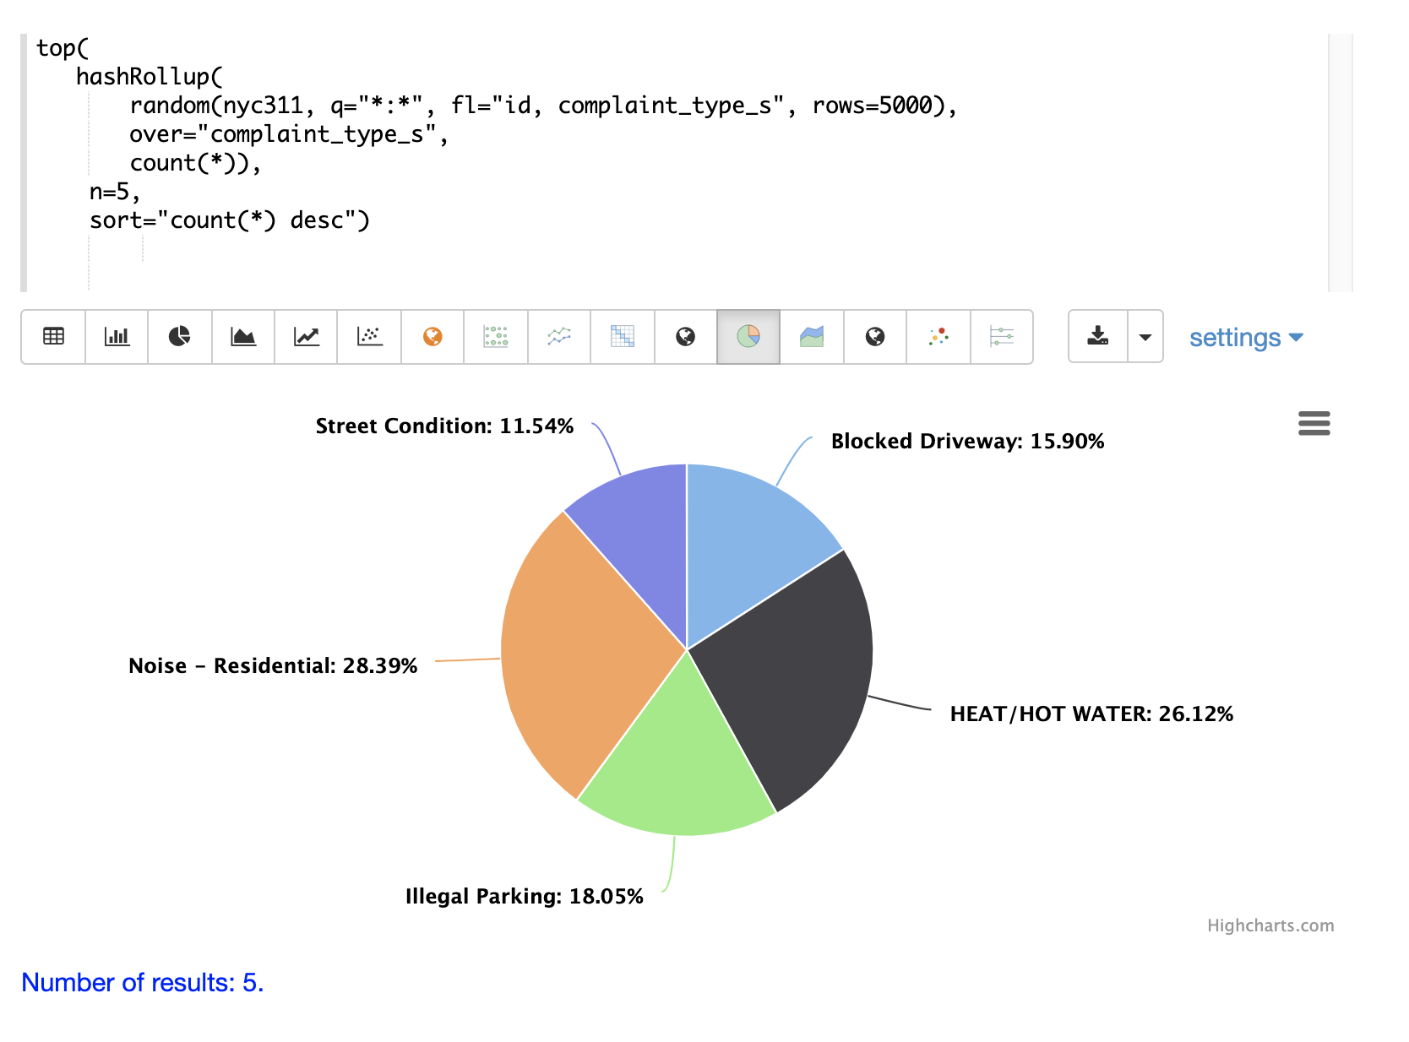Viewport: 1409px width, 1042px height.
Task: Choose the multi-line chart icon
Action: tap(559, 336)
